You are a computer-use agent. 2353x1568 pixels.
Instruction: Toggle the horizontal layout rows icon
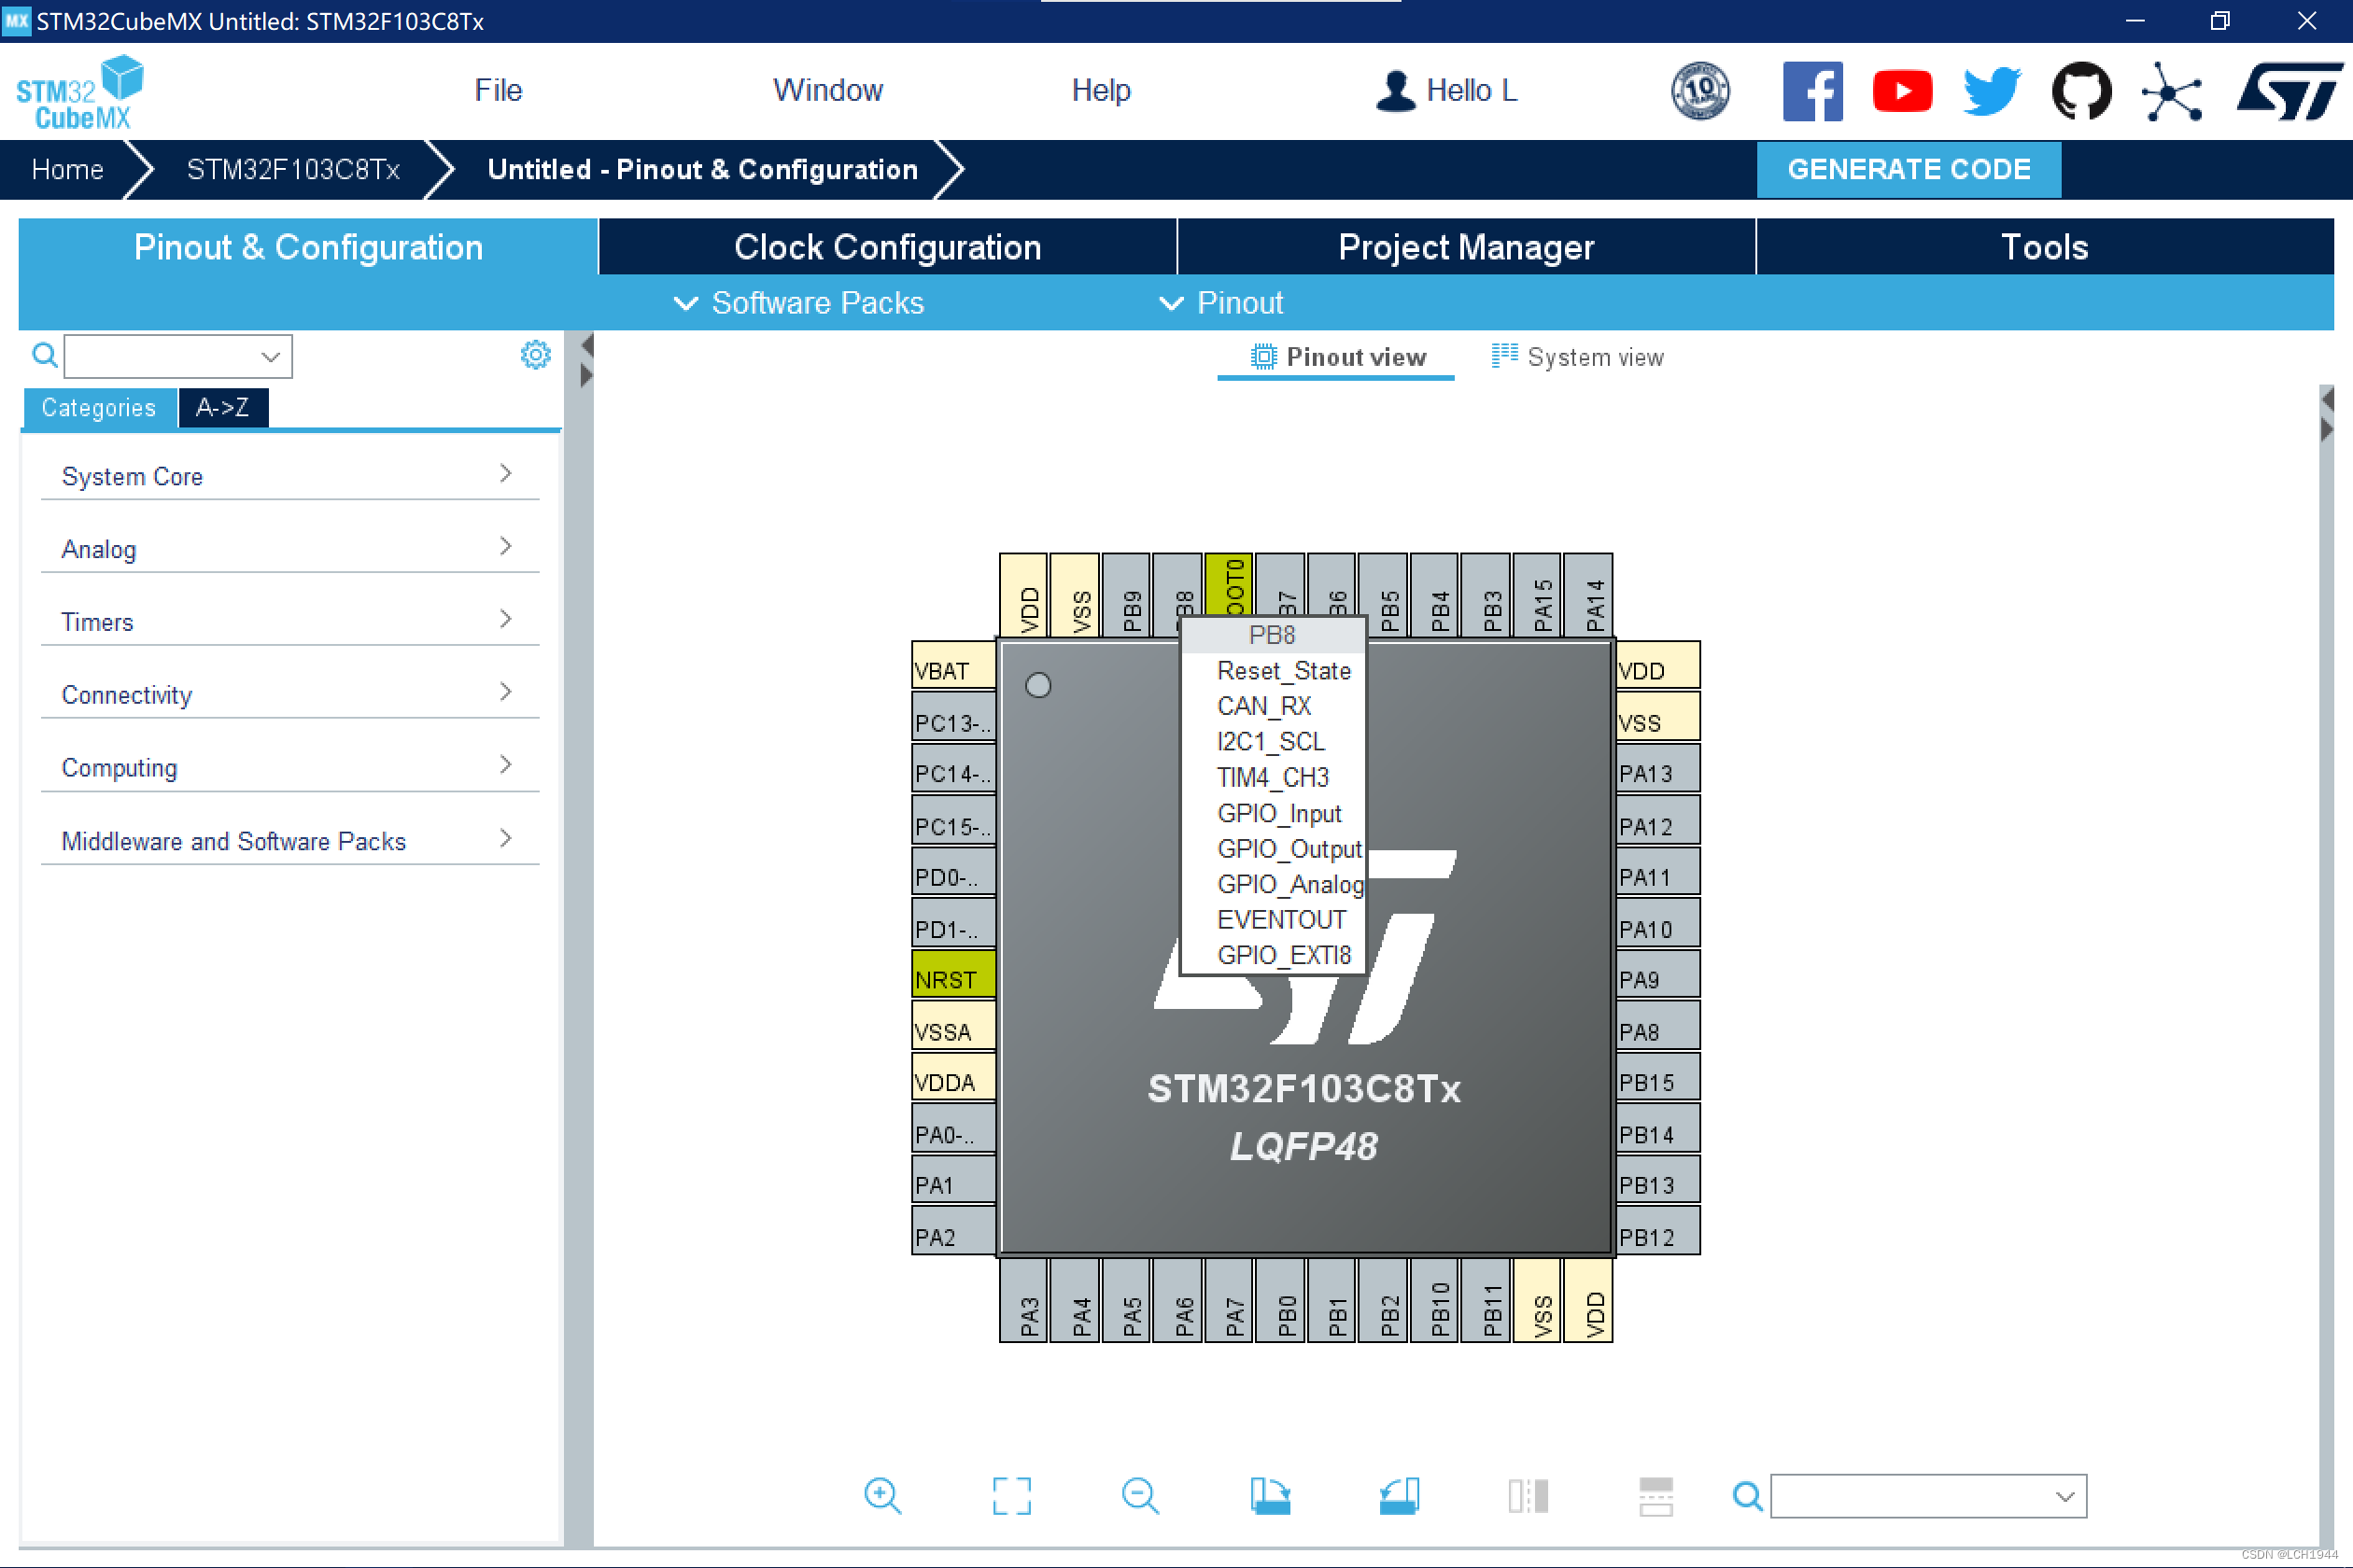1656,1496
